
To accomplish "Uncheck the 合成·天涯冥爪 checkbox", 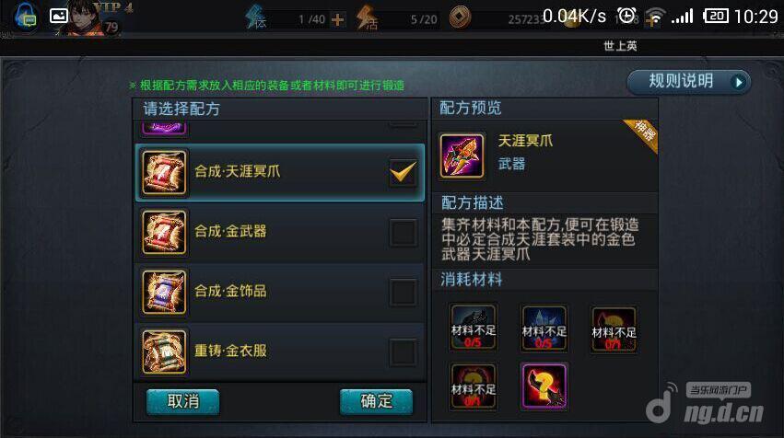I will tap(403, 173).
